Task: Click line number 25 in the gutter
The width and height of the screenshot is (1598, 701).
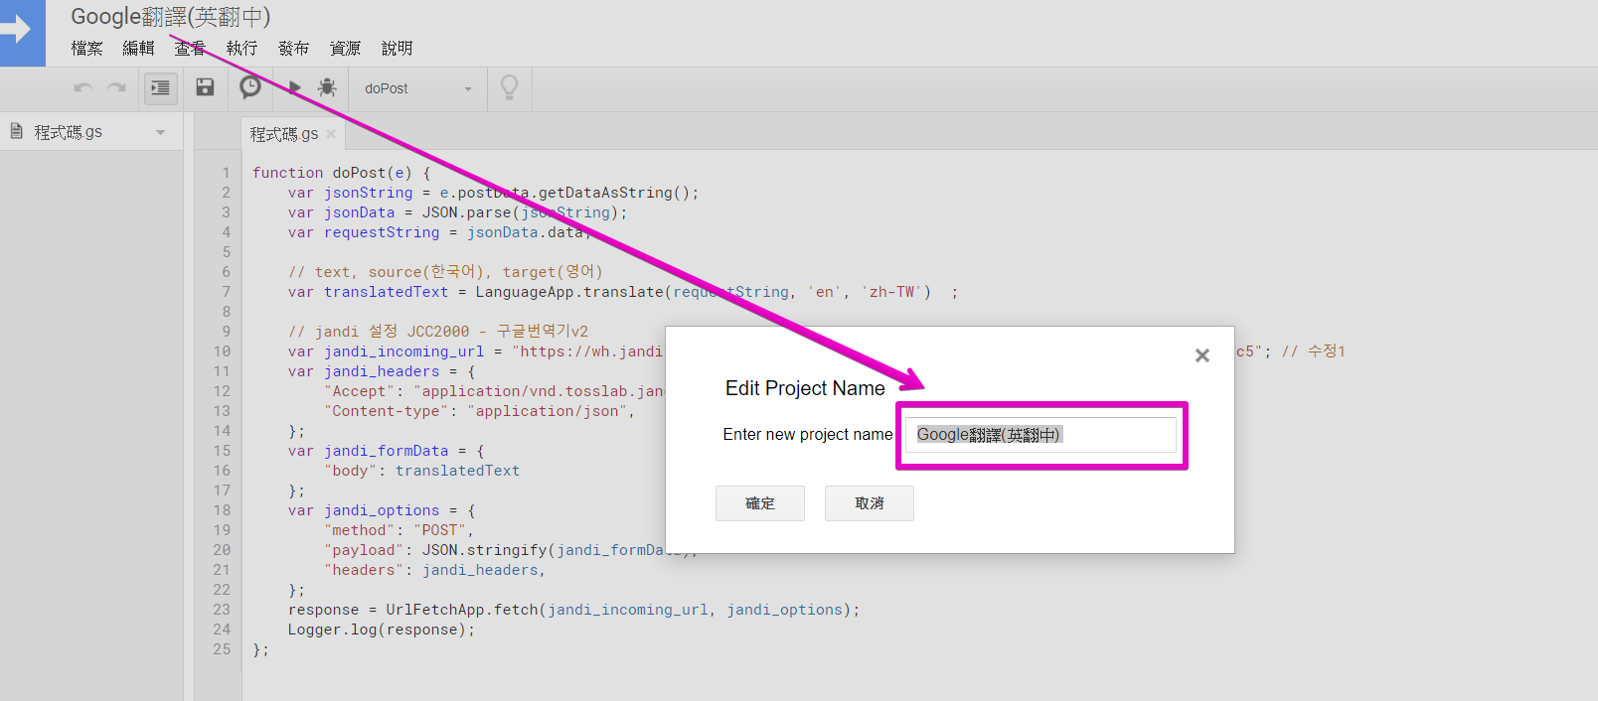Action: click(x=222, y=649)
